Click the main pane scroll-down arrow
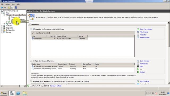 coord(168,83)
